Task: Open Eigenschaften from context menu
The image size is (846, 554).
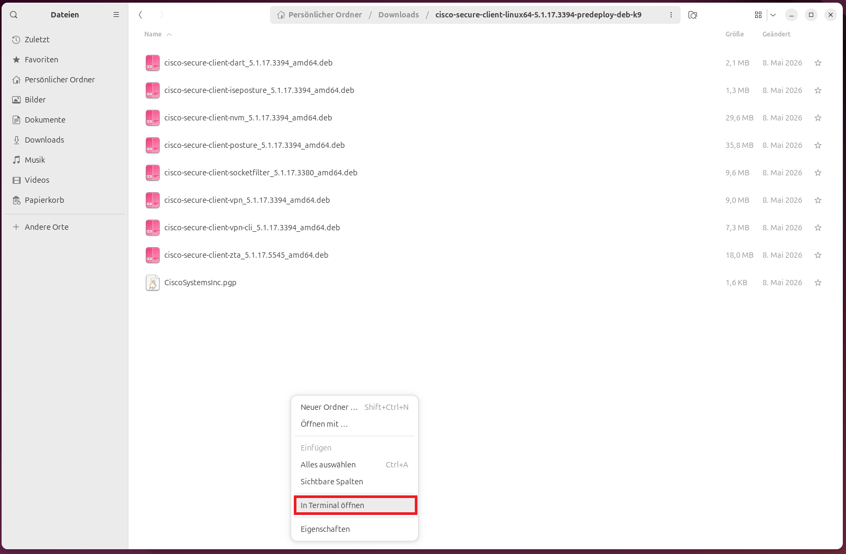Action: 355,529
